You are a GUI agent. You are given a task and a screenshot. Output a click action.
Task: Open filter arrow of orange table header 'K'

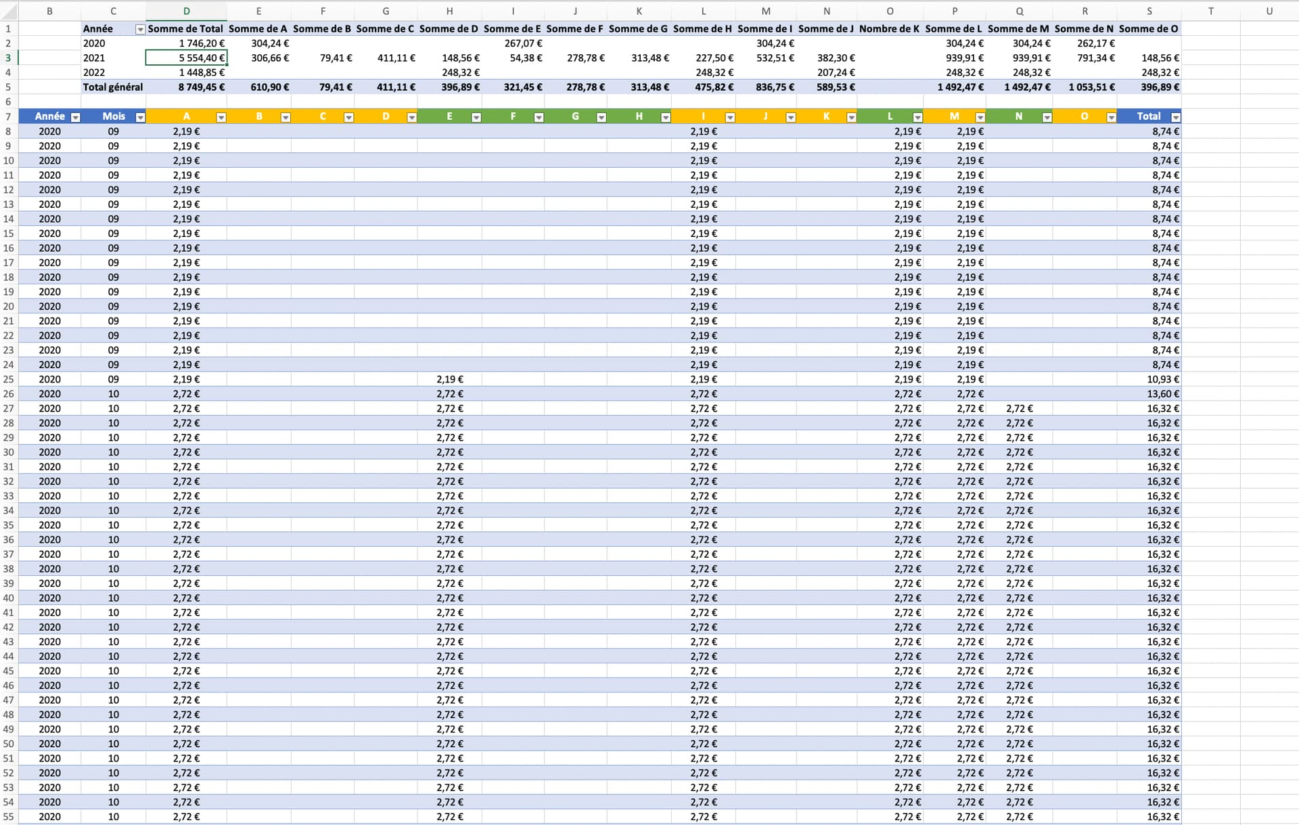click(852, 118)
